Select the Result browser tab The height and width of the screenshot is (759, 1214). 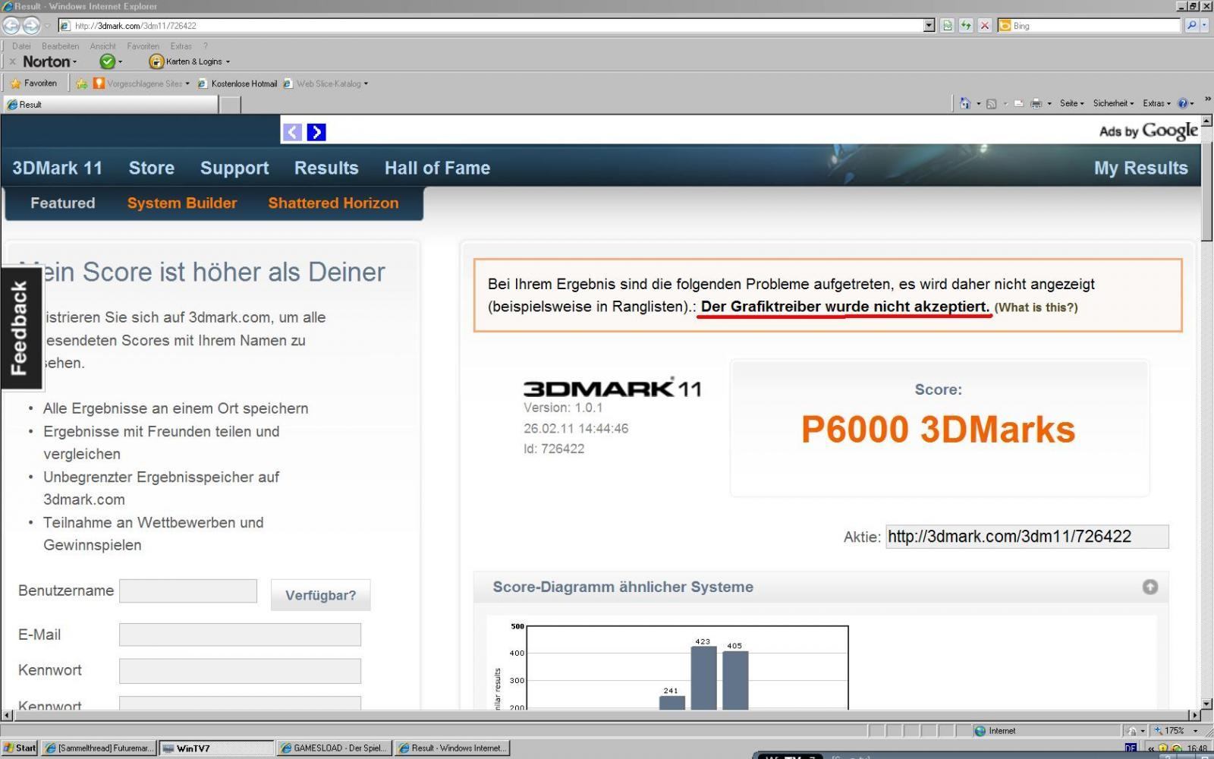[x=110, y=105]
